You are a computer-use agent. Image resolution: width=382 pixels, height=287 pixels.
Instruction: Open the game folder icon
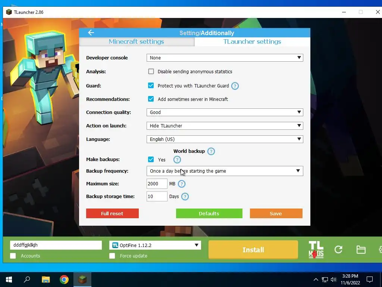361,250
